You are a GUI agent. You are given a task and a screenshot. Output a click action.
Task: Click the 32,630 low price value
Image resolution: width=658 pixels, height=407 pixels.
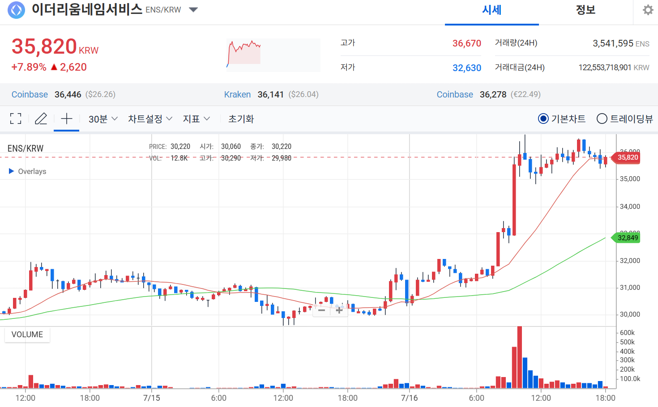pos(466,68)
